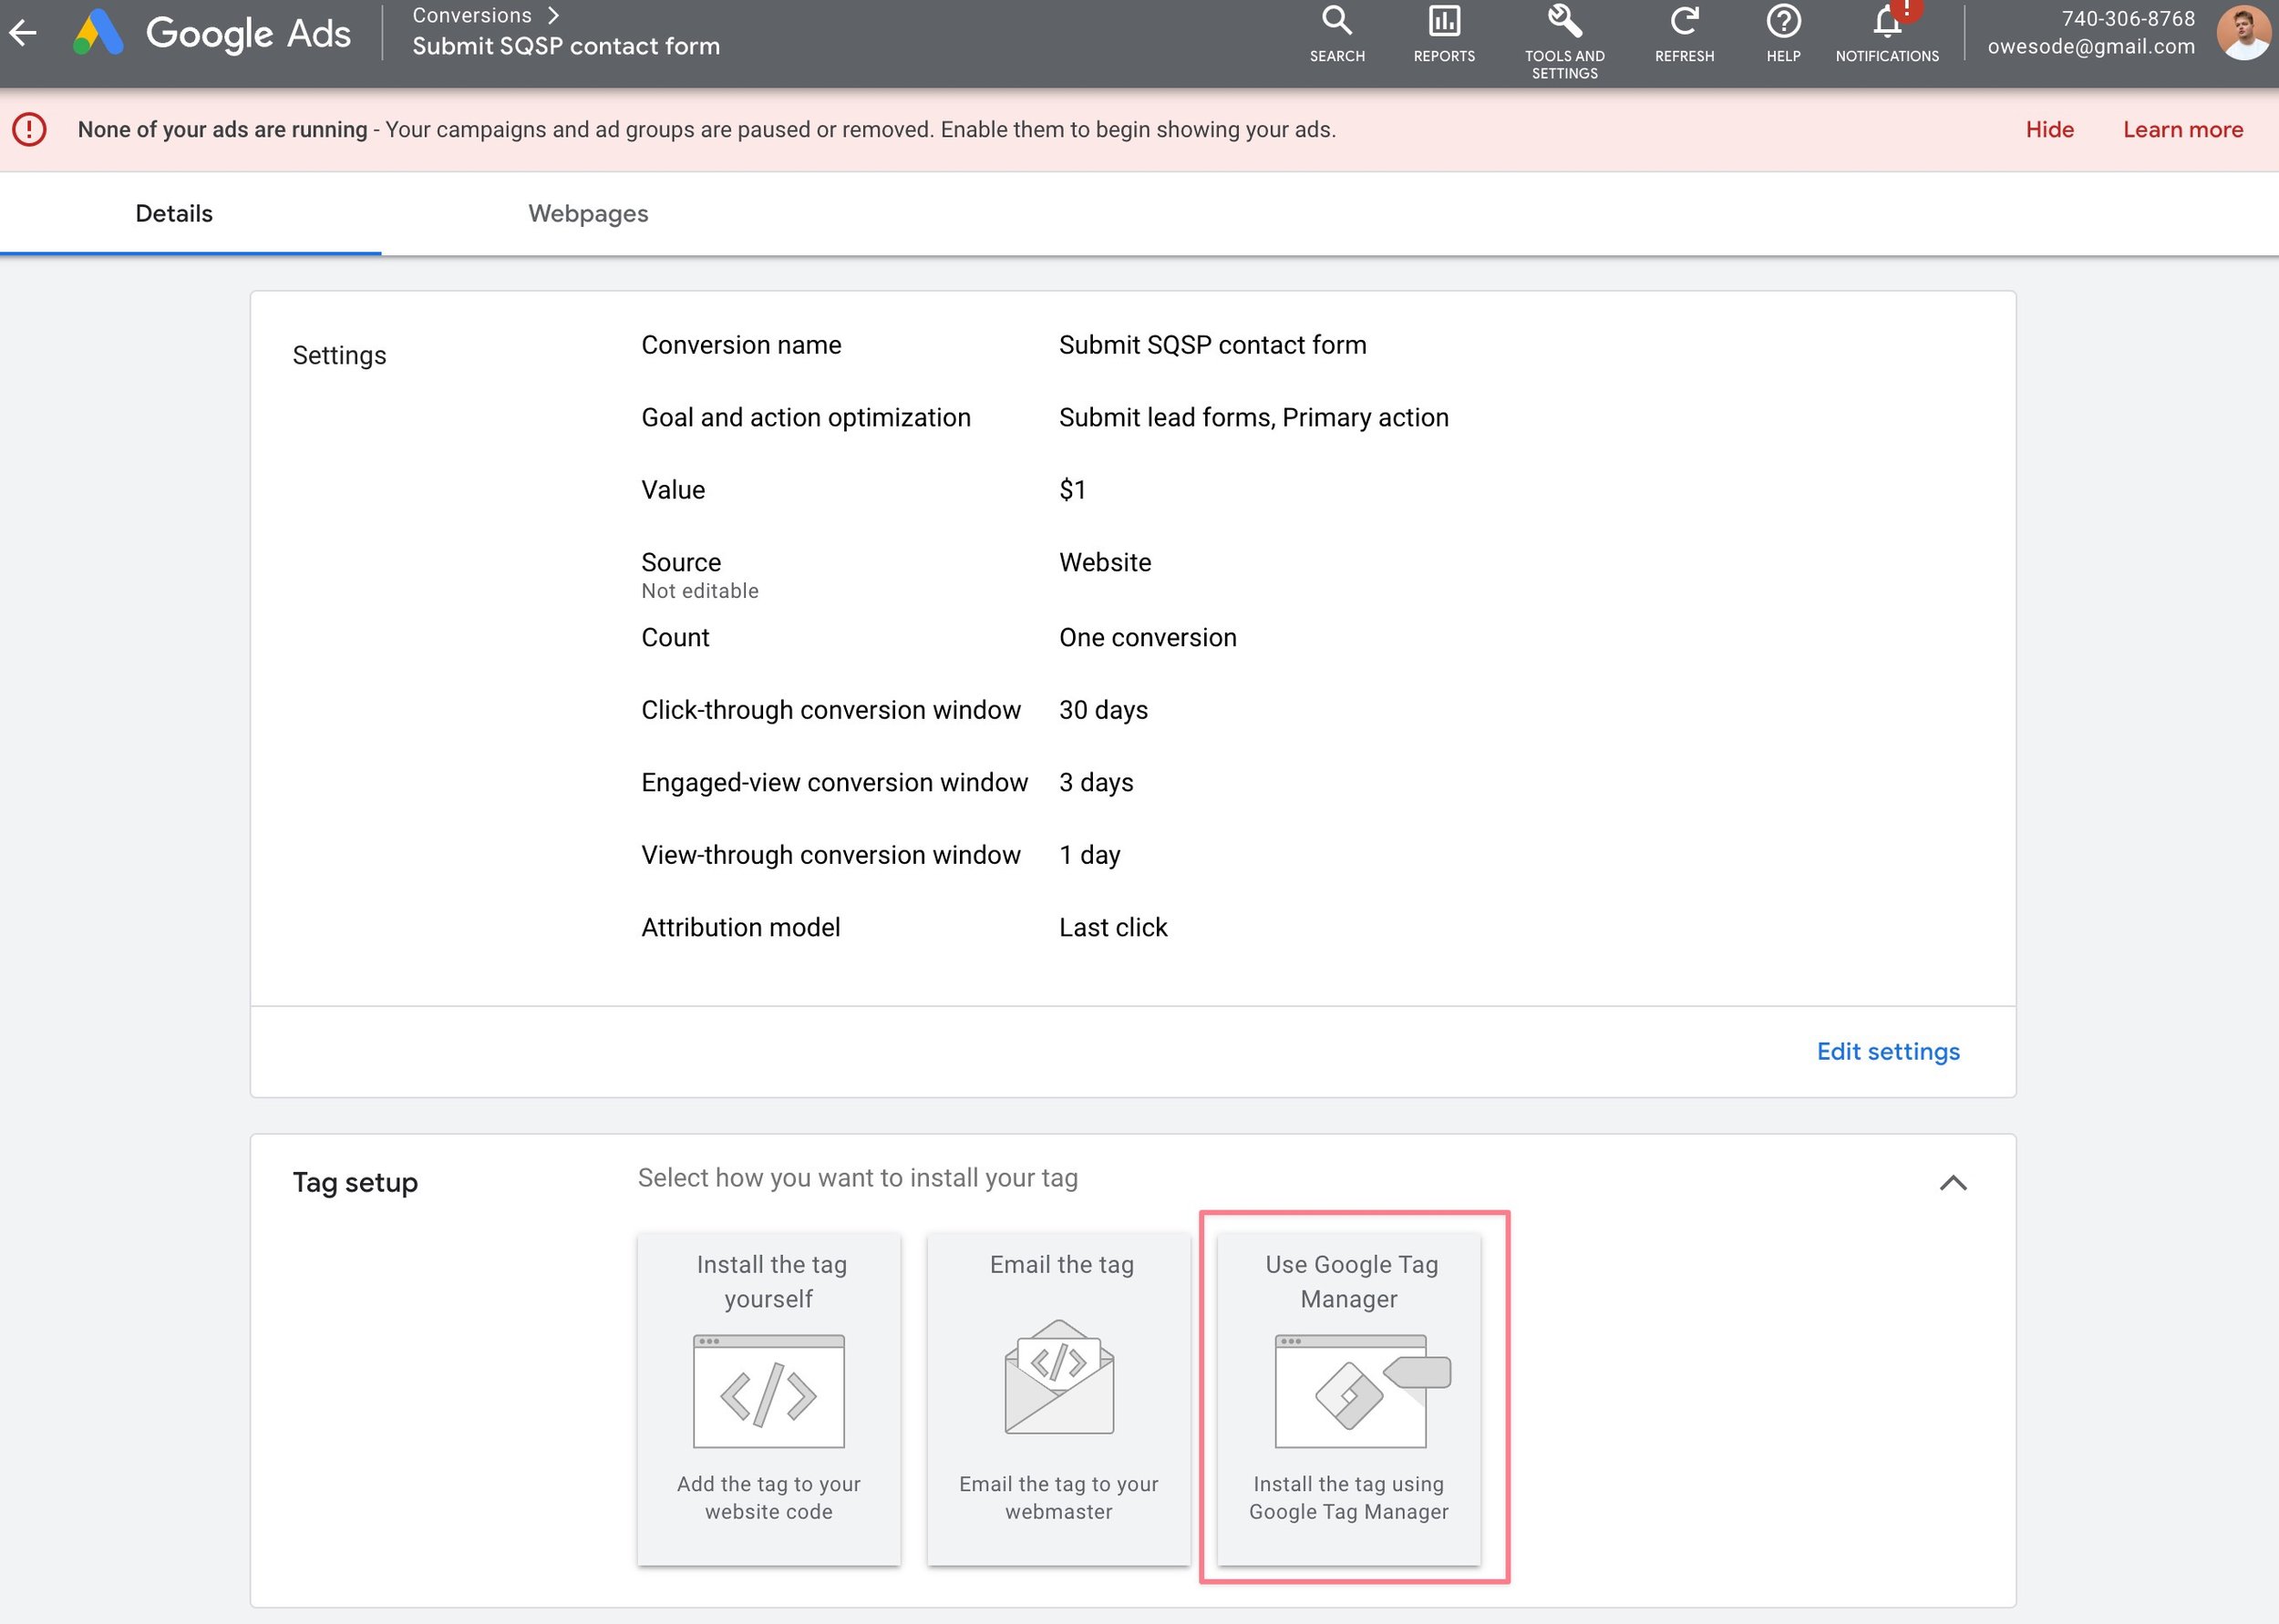2279x1624 pixels.
Task: Click the code brackets icon under Install the tag yourself
Action: pos(768,1391)
